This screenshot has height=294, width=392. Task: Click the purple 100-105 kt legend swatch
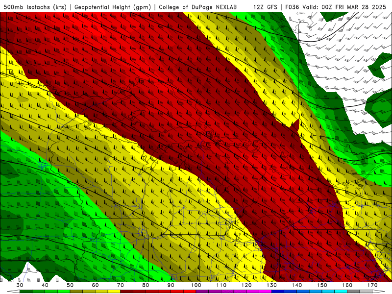202,292
